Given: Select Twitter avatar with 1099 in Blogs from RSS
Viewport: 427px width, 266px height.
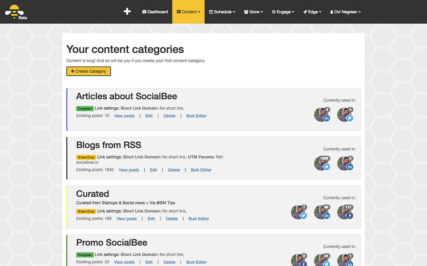Looking at the screenshot, I should coord(322,163).
